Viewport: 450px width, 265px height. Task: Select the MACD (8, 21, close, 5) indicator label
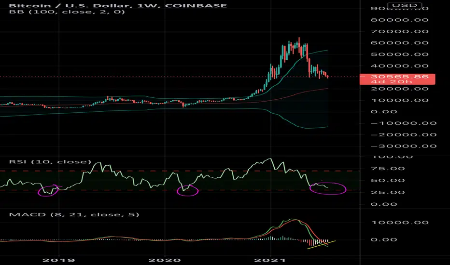pos(74,214)
